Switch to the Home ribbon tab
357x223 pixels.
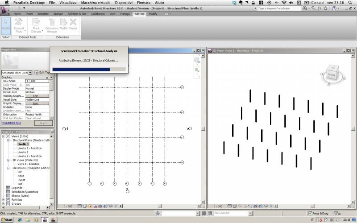click(17, 14)
